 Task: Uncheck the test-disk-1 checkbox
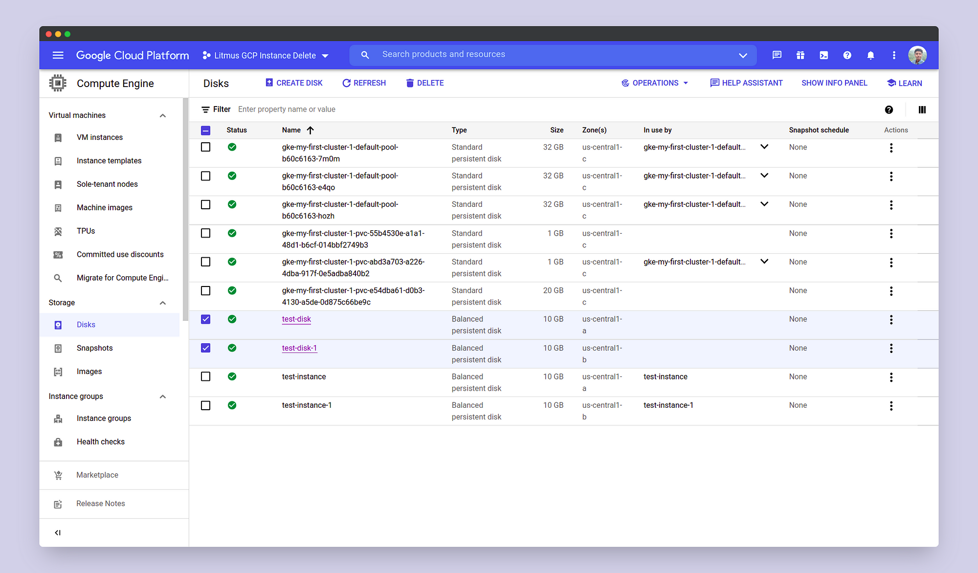coord(206,348)
